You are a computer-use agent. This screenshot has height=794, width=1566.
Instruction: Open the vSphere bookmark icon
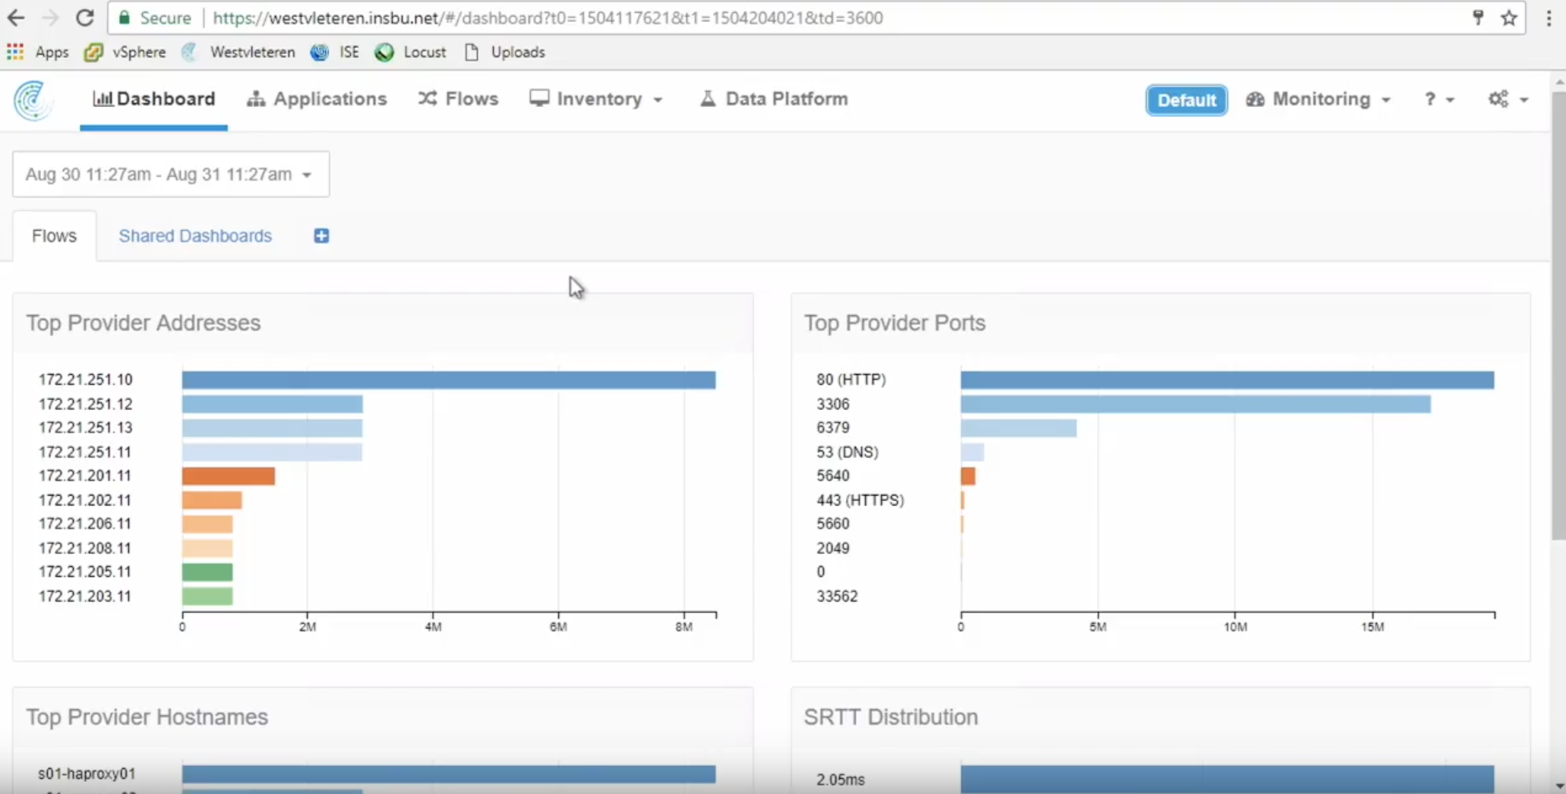coord(93,52)
